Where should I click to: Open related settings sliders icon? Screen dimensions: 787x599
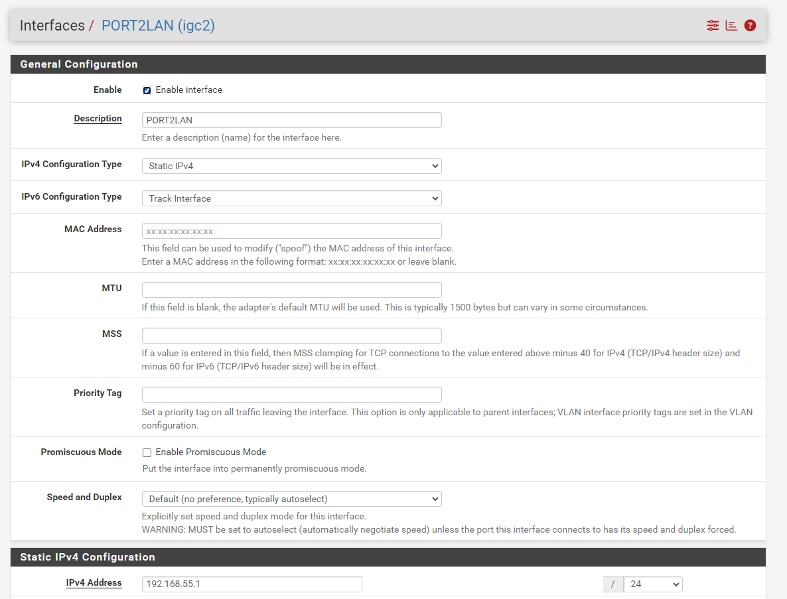point(713,26)
